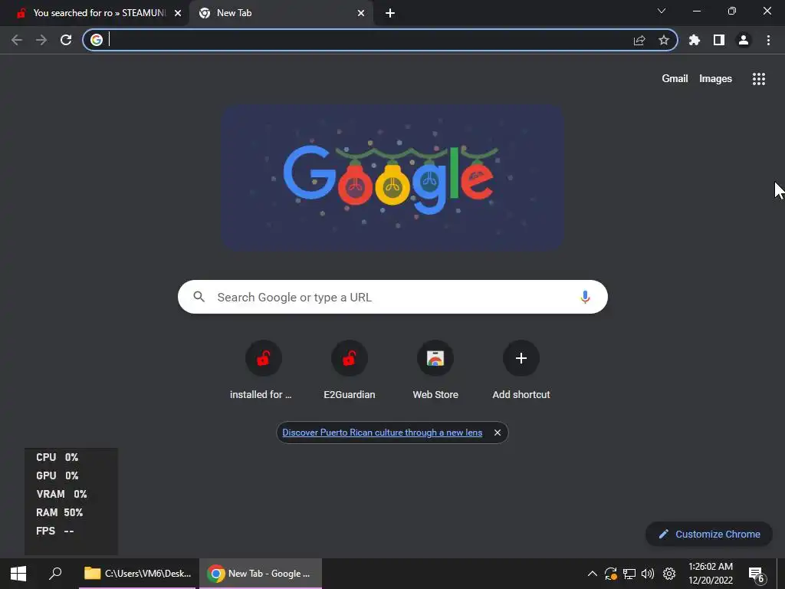The height and width of the screenshot is (589, 785).
Task: Click the sync update tray icon
Action: pos(610,574)
